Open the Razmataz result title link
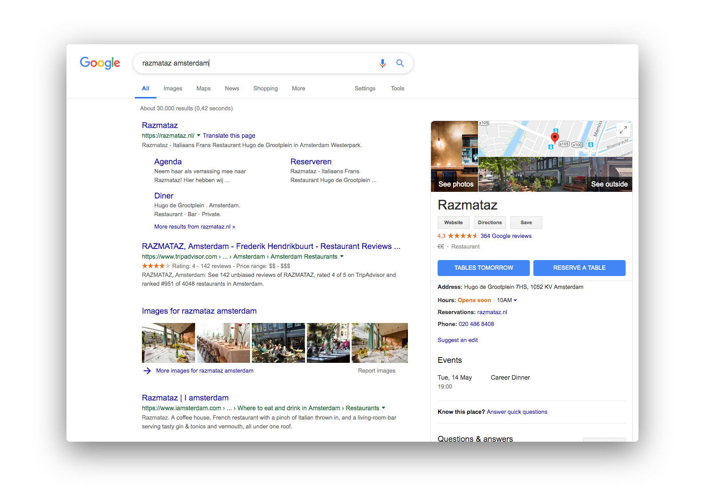The height and width of the screenshot is (486, 705). 160,125
